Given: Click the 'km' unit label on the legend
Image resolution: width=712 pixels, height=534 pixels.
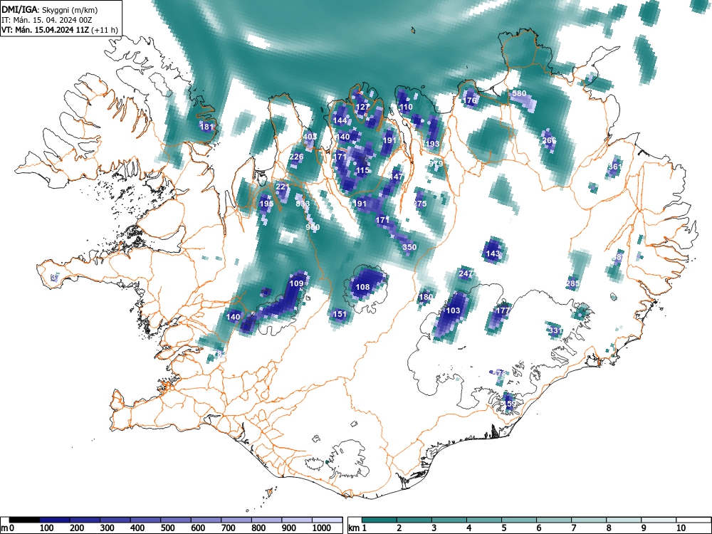Looking at the screenshot, I should (x=354, y=528).
